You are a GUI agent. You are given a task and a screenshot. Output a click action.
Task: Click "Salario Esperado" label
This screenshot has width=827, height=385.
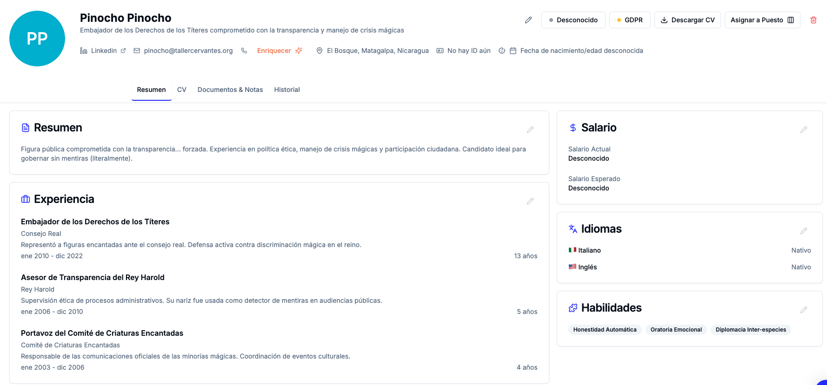tap(594, 179)
